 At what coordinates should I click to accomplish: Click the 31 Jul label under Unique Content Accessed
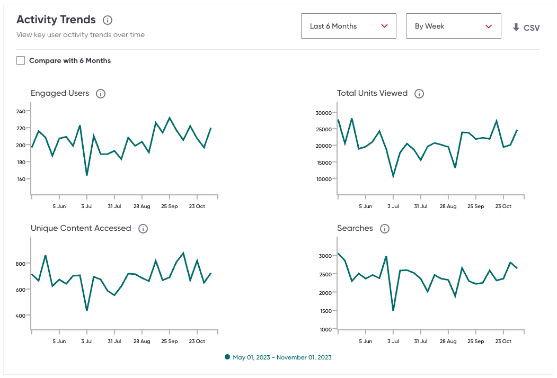[114, 341]
